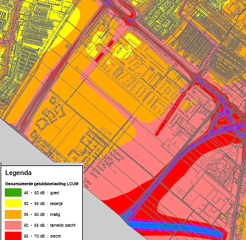Click the 'Legenda' heading

pos(18,173)
